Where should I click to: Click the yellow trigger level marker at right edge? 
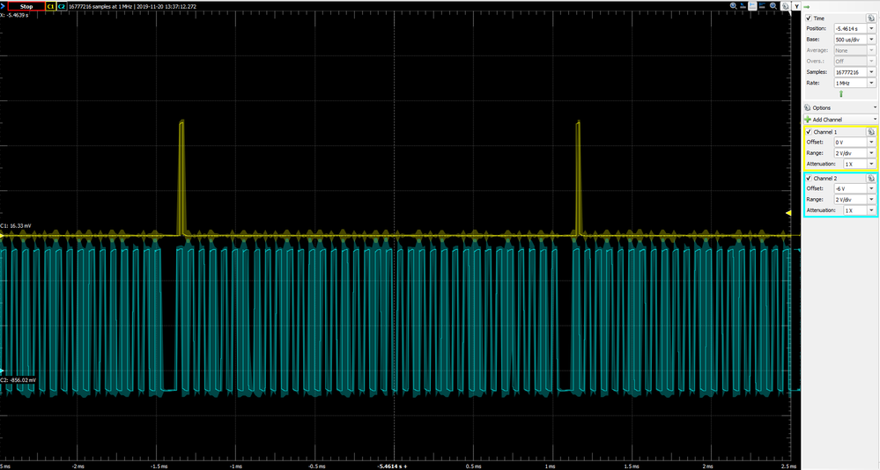(x=788, y=213)
